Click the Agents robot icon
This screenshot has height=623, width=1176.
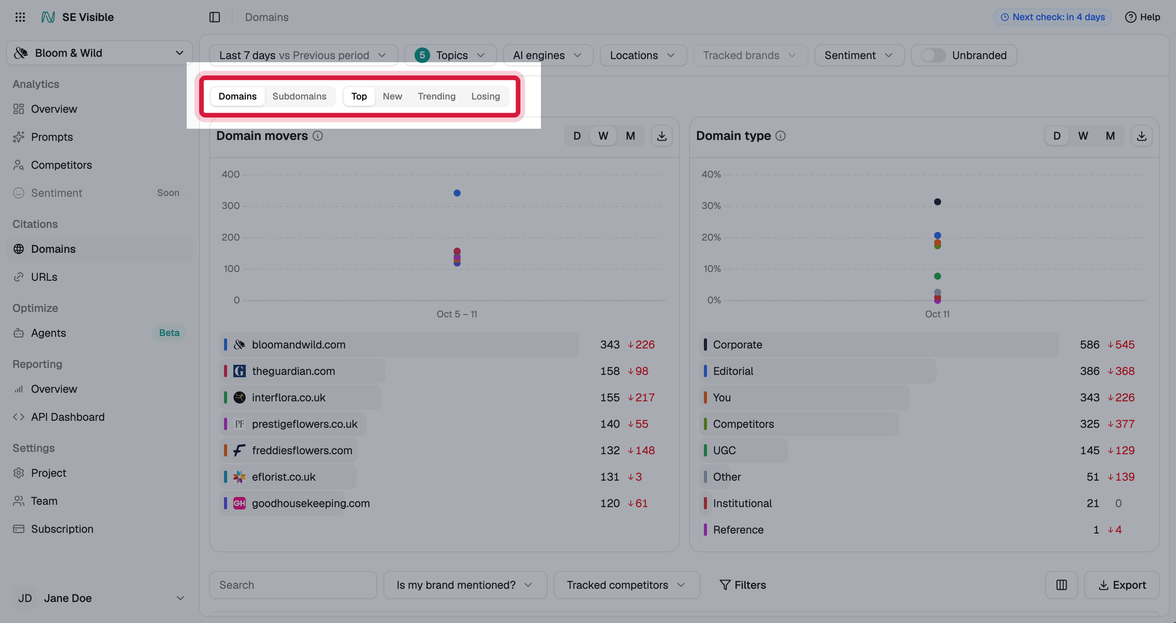[18, 333]
